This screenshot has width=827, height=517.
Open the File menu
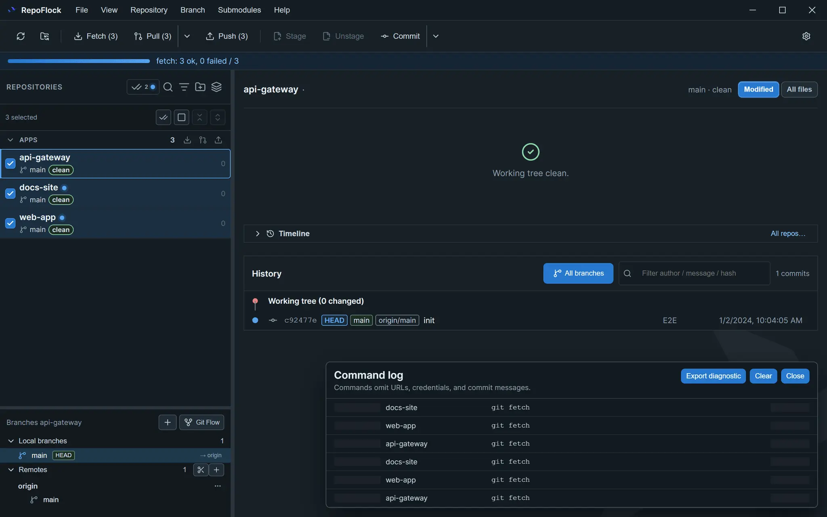82,10
